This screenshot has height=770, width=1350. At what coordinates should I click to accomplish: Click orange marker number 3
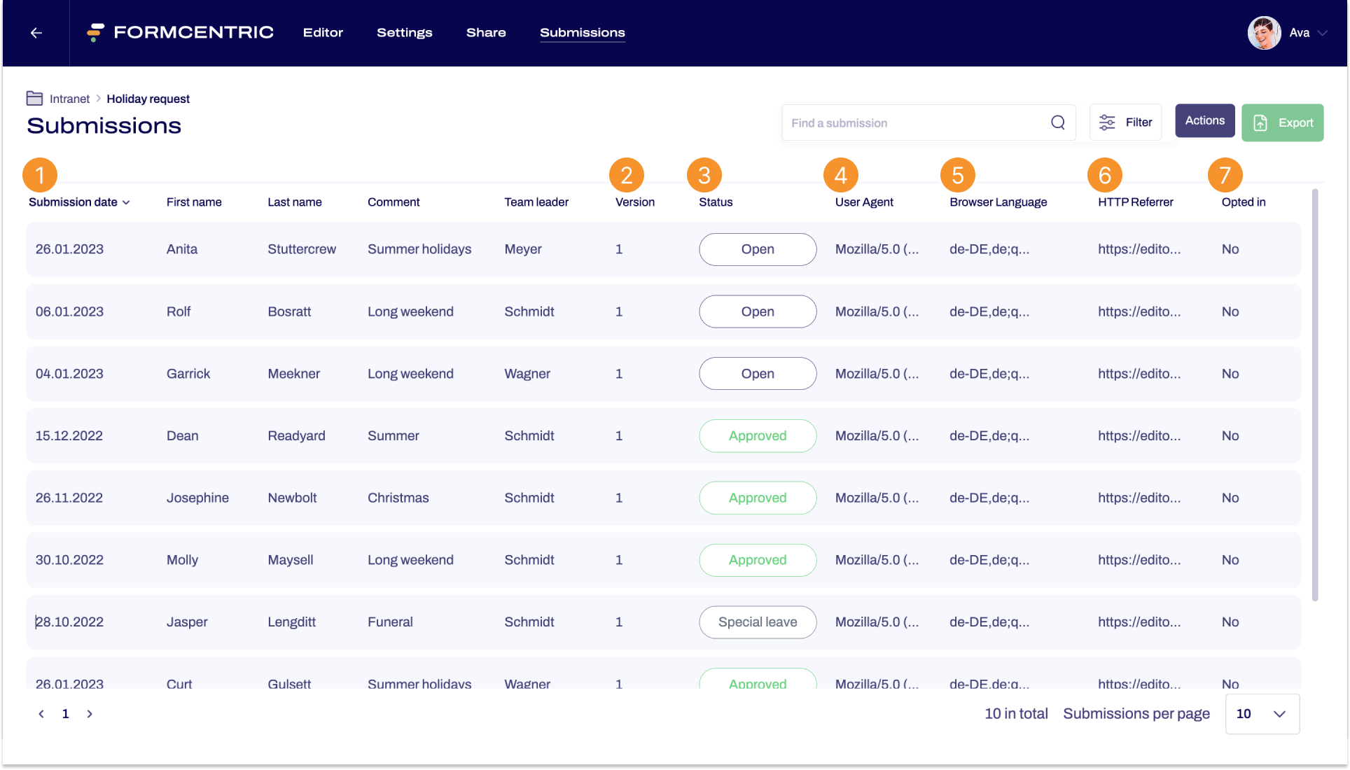click(704, 175)
